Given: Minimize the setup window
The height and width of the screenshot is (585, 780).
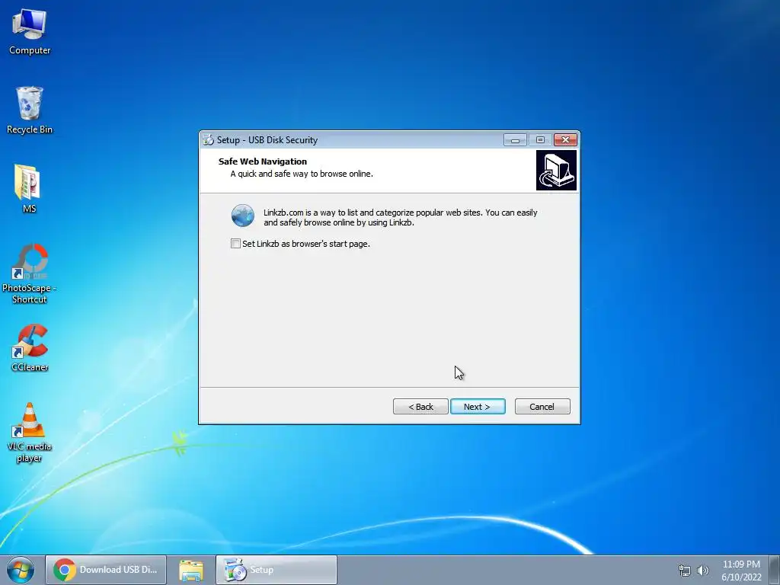Looking at the screenshot, I should (515, 140).
